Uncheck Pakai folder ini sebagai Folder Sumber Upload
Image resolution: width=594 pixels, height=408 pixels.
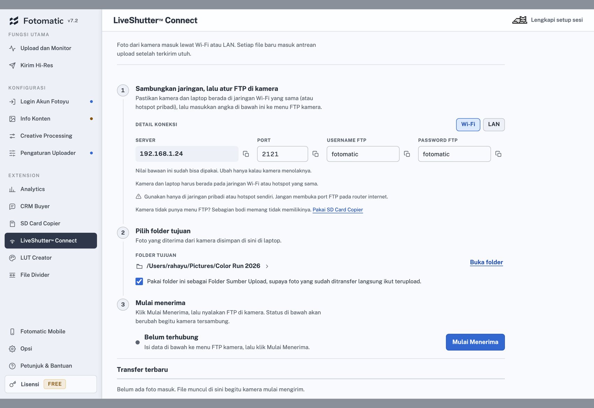(x=139, y=281)
